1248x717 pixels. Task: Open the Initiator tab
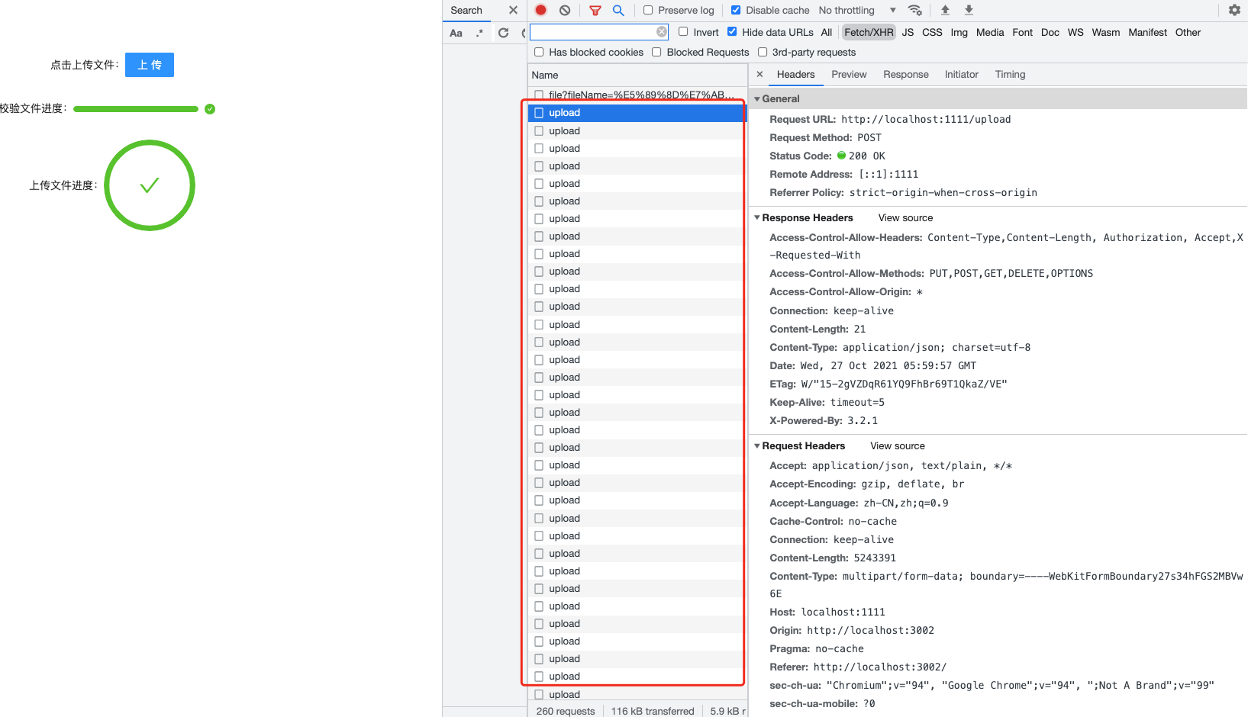click(x=961, y=74)
